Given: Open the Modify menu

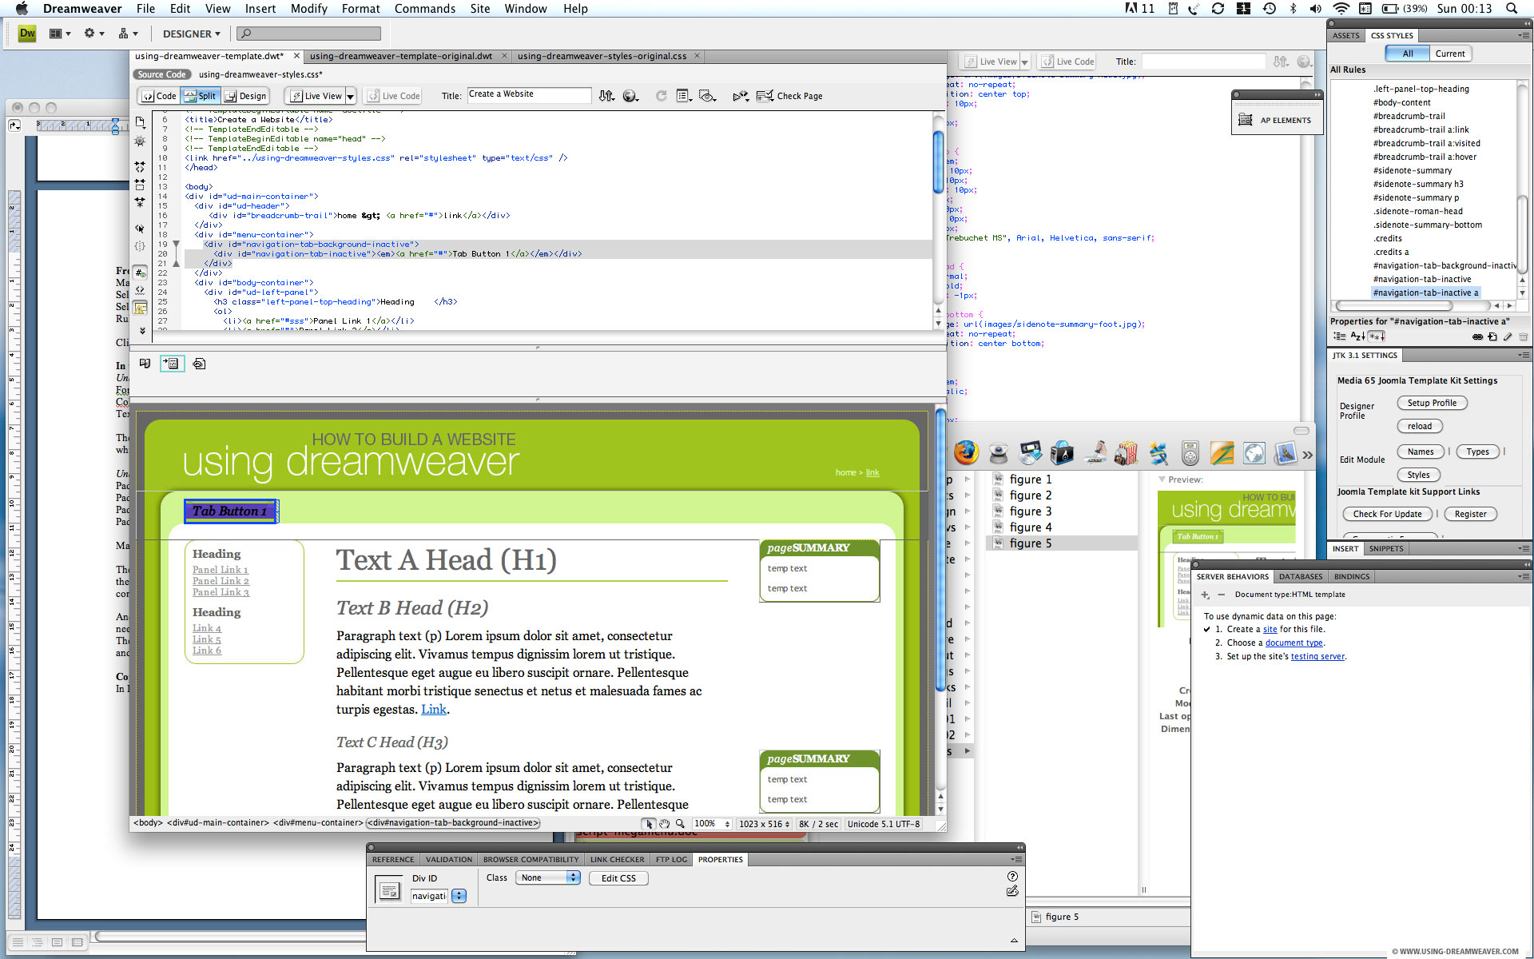Looking at the screenshot, I should tap(308, 9).
